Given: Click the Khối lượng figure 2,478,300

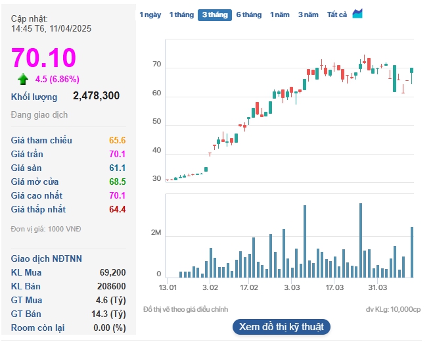Looking at the screenshot, I should pyautogui.click(x=96, y=96).
